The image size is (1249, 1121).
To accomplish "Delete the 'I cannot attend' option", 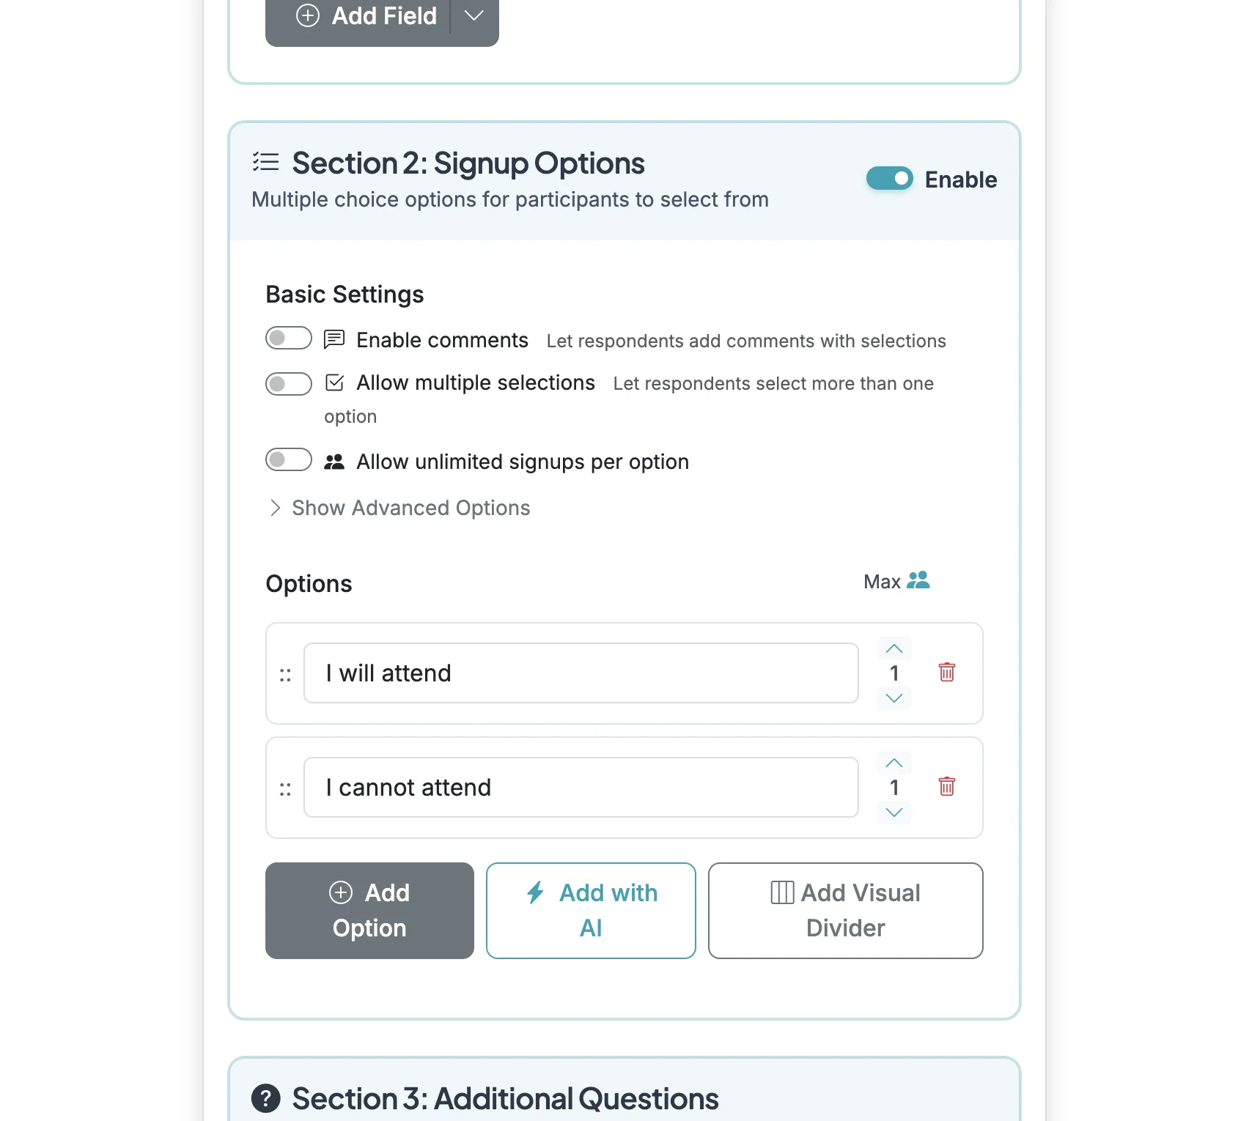I will tap(946, 786).
